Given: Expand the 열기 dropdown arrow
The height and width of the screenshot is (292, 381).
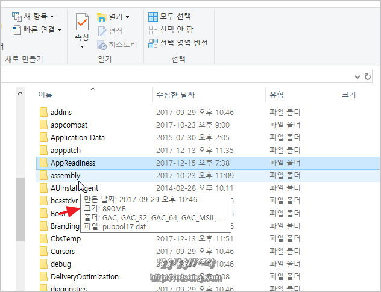Looking at the screenshot, I should click(127, 17).
